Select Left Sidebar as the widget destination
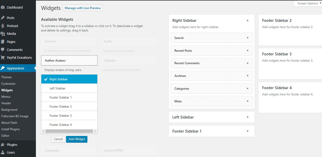This screenshot has width=322, height=157. pyautogui.click(x=69, y=88)
